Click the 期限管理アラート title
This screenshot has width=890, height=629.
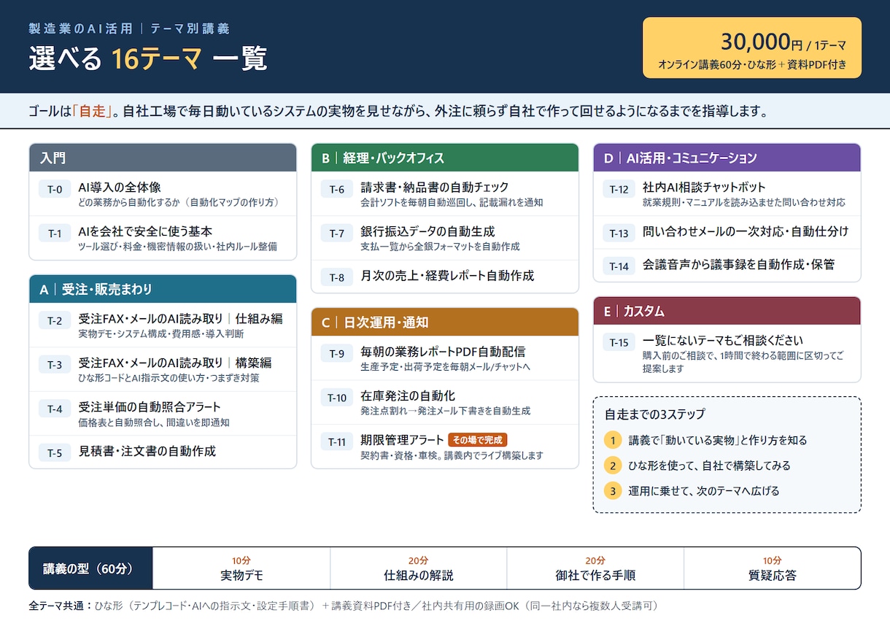coord(402,439)
